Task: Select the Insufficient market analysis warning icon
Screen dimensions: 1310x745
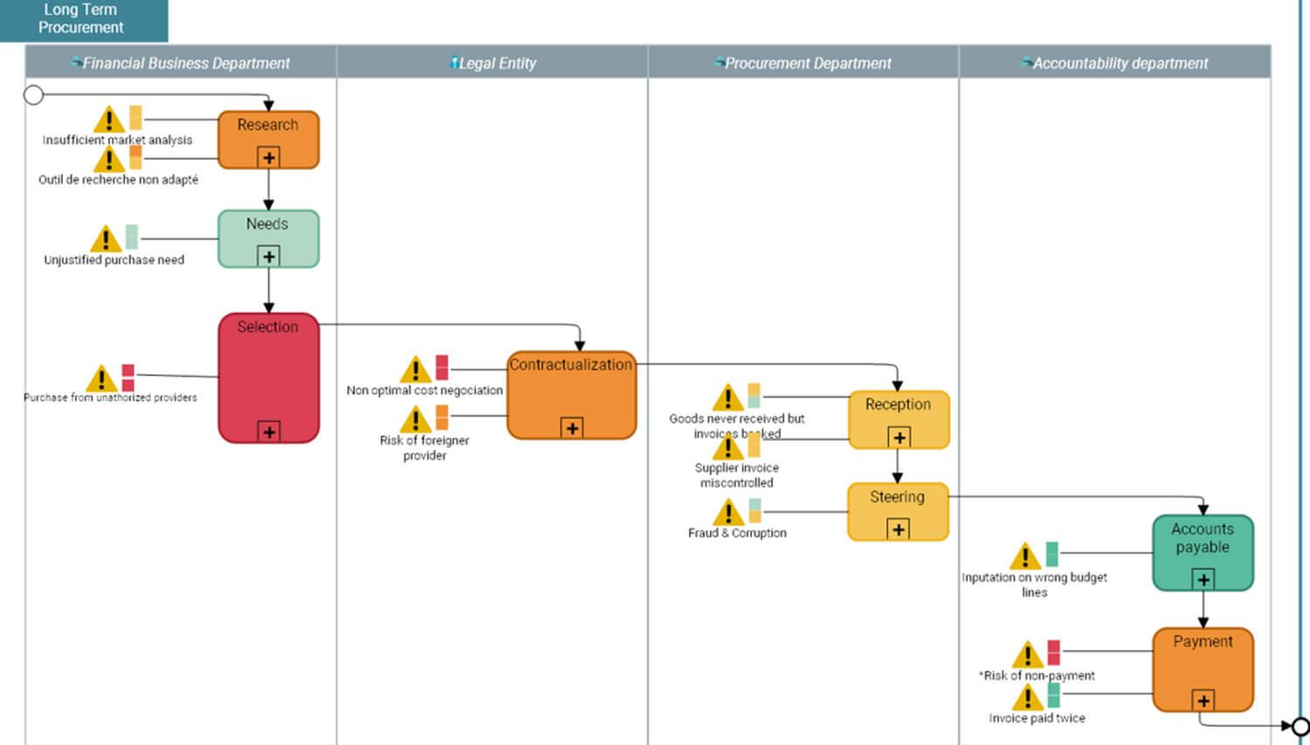Action: [x=109, y=120]
